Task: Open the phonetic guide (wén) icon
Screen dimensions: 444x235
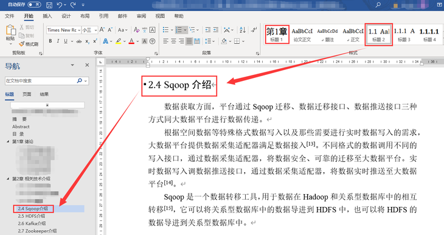Action: [x=144, y=30]
